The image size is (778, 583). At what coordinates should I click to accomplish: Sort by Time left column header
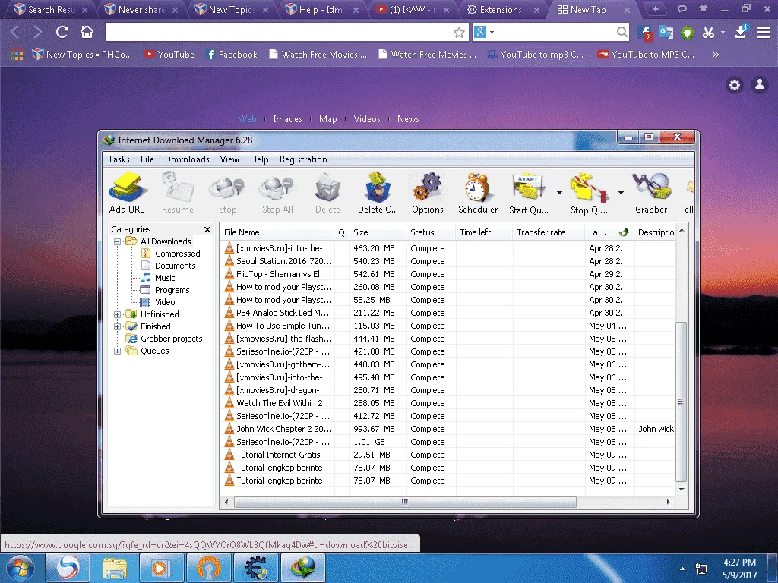[x=484, y=232]
